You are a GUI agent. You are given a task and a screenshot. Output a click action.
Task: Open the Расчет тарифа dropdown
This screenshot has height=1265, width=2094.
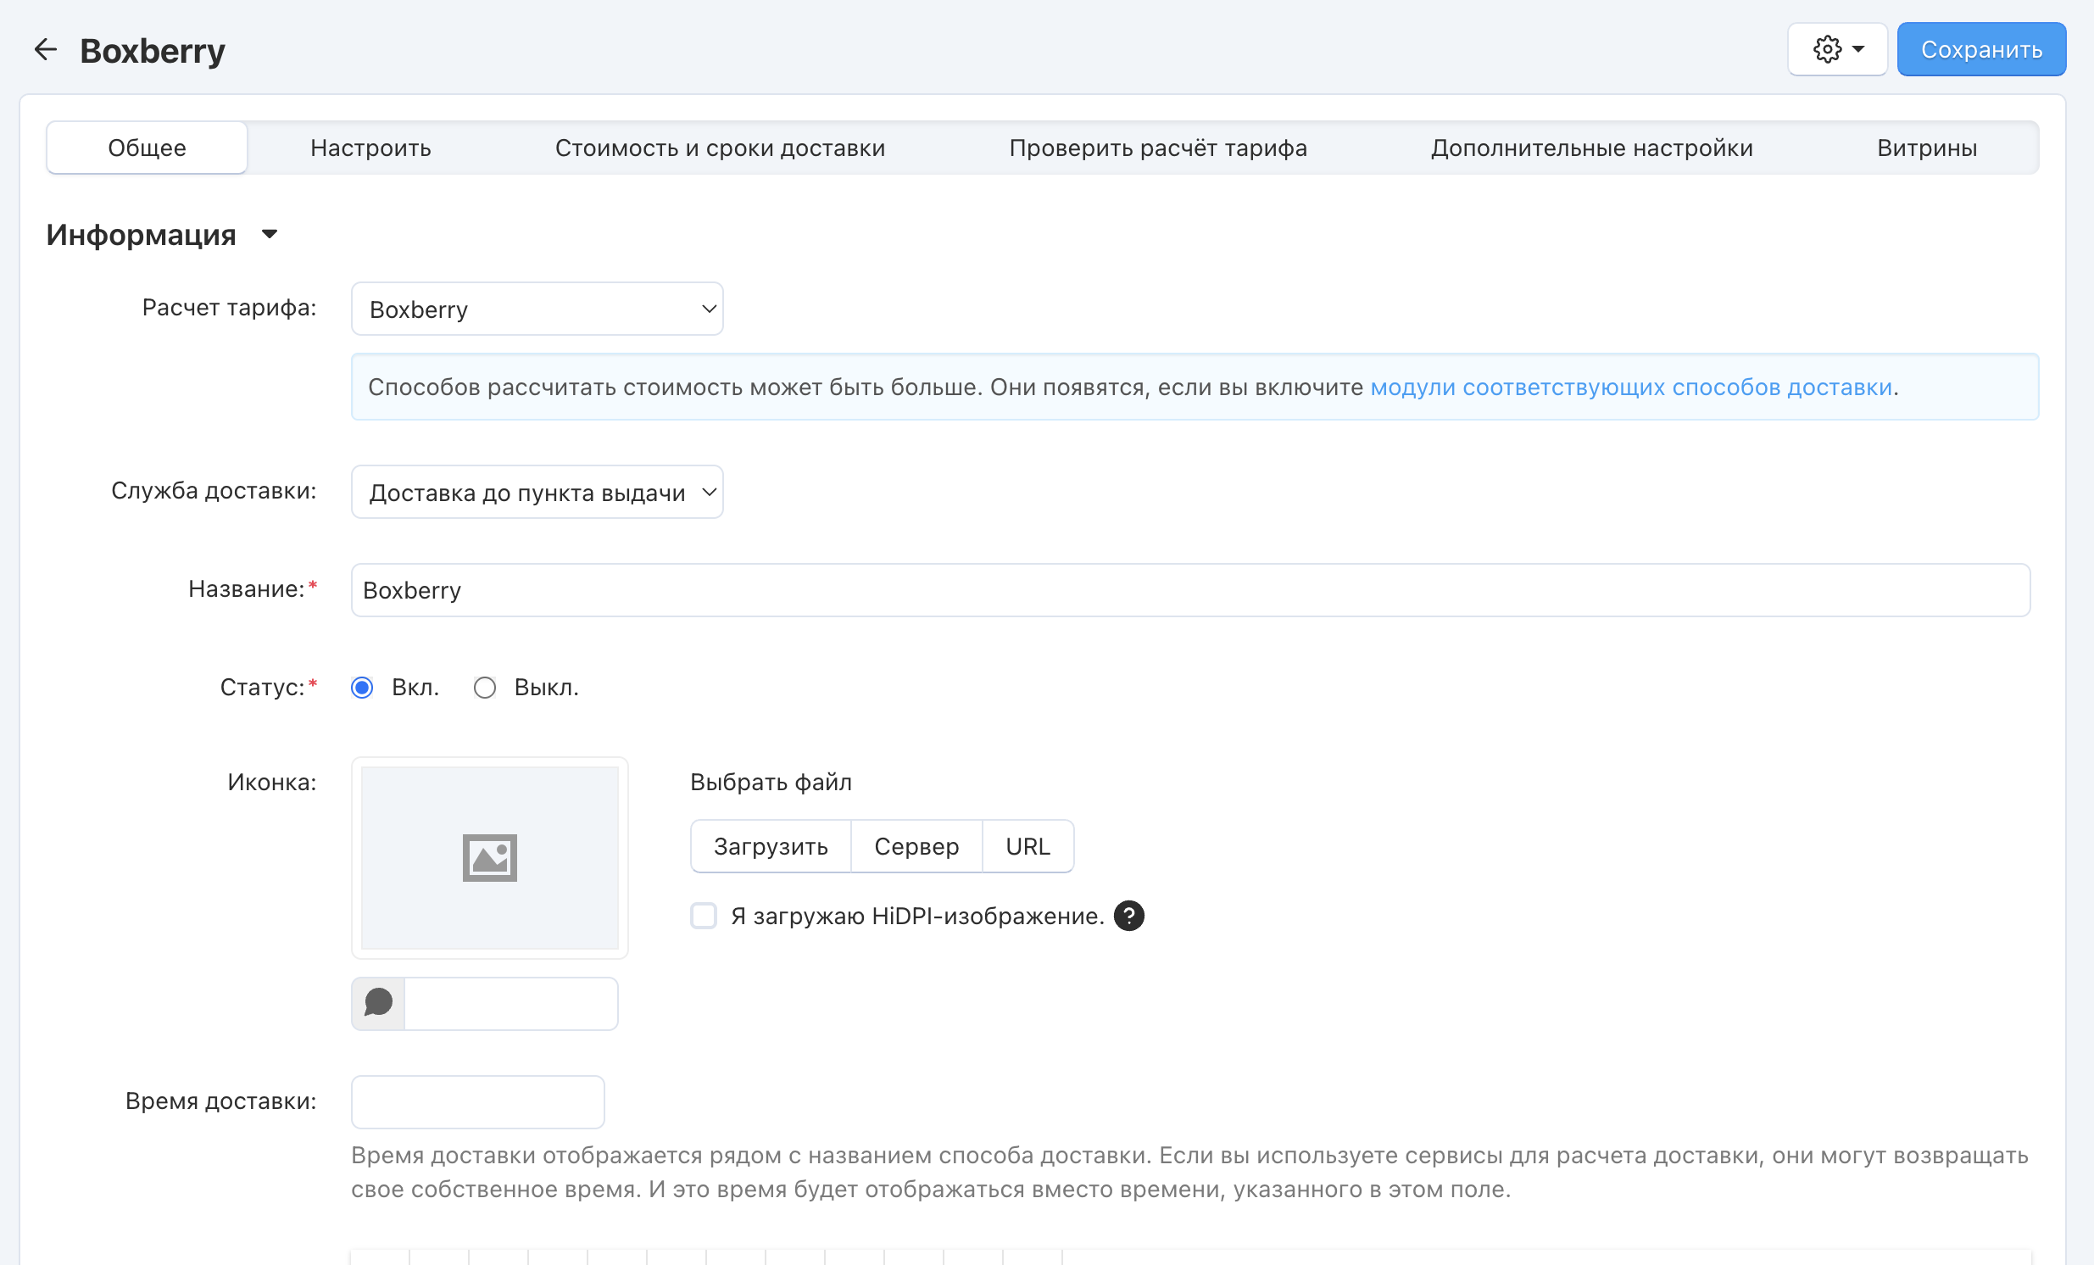(x=537, y=309)
